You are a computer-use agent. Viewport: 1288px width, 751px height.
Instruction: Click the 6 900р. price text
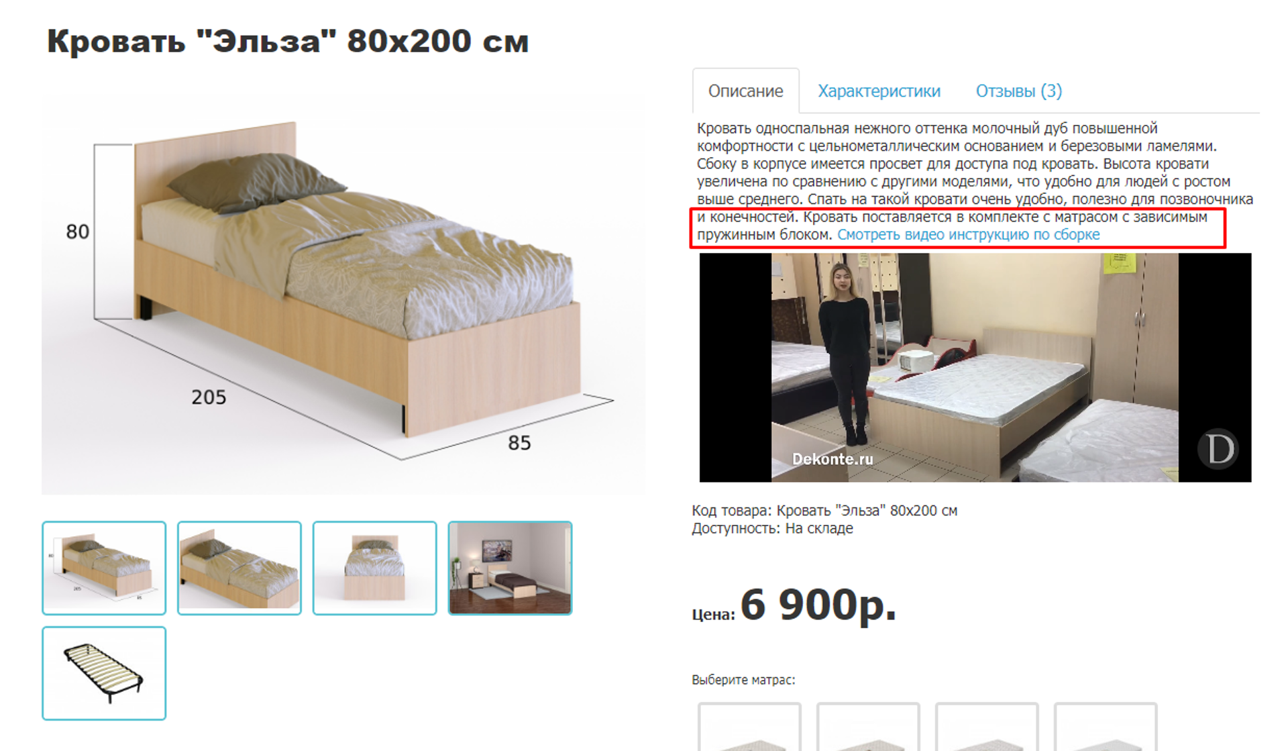(818, 604)
